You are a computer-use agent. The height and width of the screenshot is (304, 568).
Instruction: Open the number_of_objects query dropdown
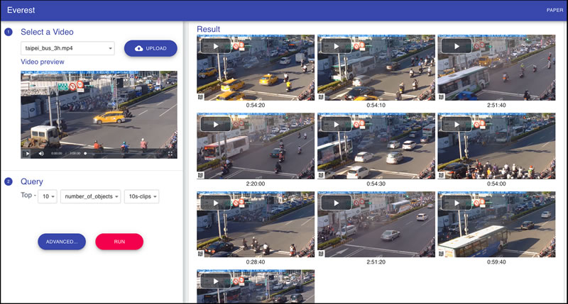tap(90, 196)
